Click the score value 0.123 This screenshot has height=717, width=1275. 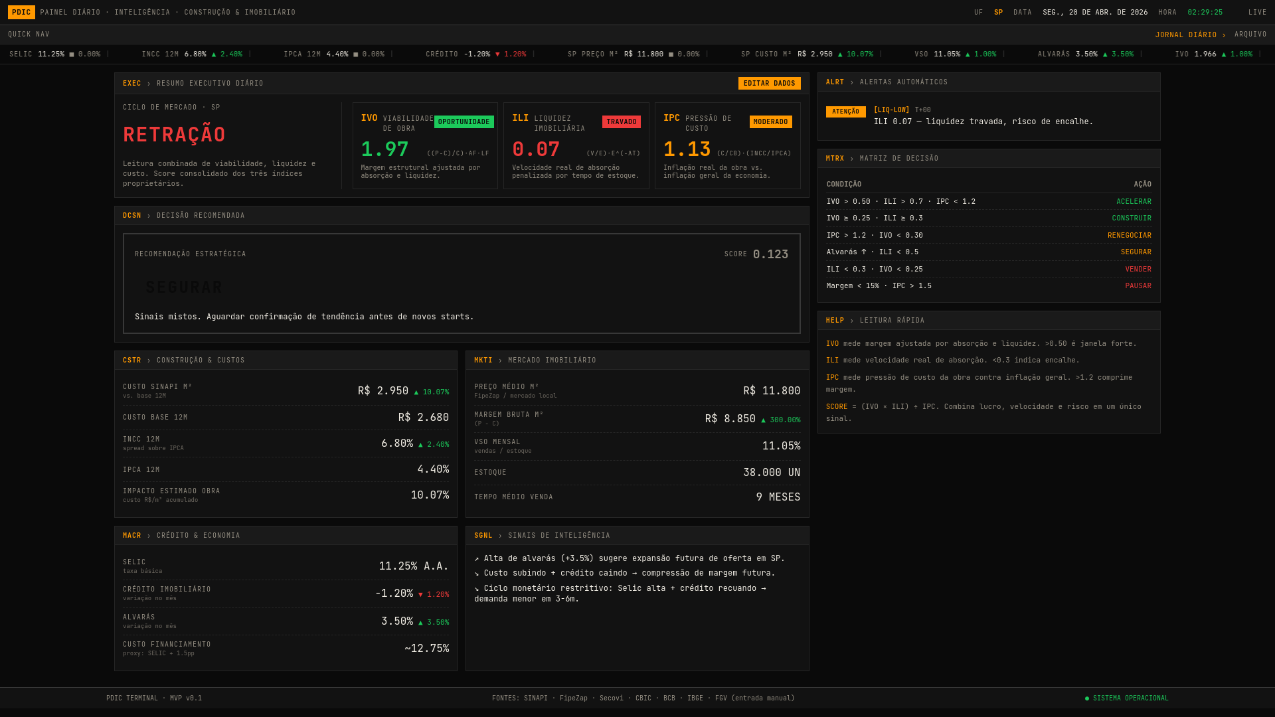pyautogui.click(x=770, y=254)
